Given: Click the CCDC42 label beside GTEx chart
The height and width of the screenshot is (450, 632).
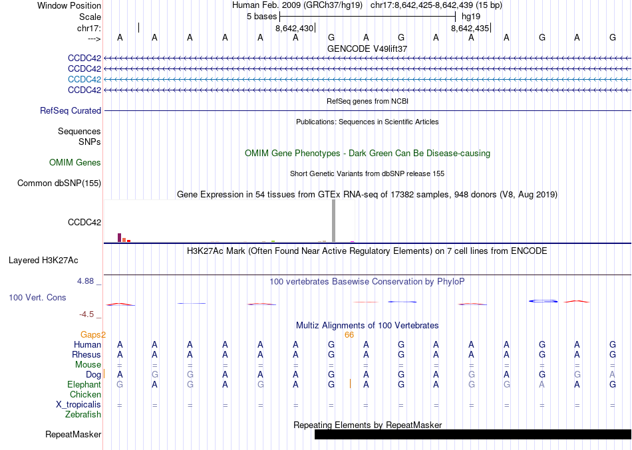Looking at the screenshot, I should point(84,223).
